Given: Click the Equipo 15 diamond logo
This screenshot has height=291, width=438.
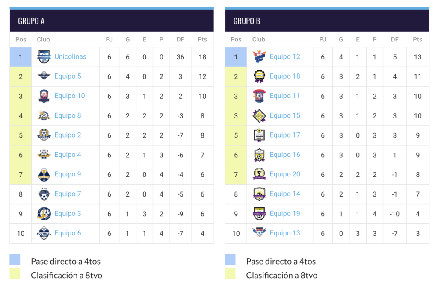Looking at the screenshot, I should (x=259, y=116).
